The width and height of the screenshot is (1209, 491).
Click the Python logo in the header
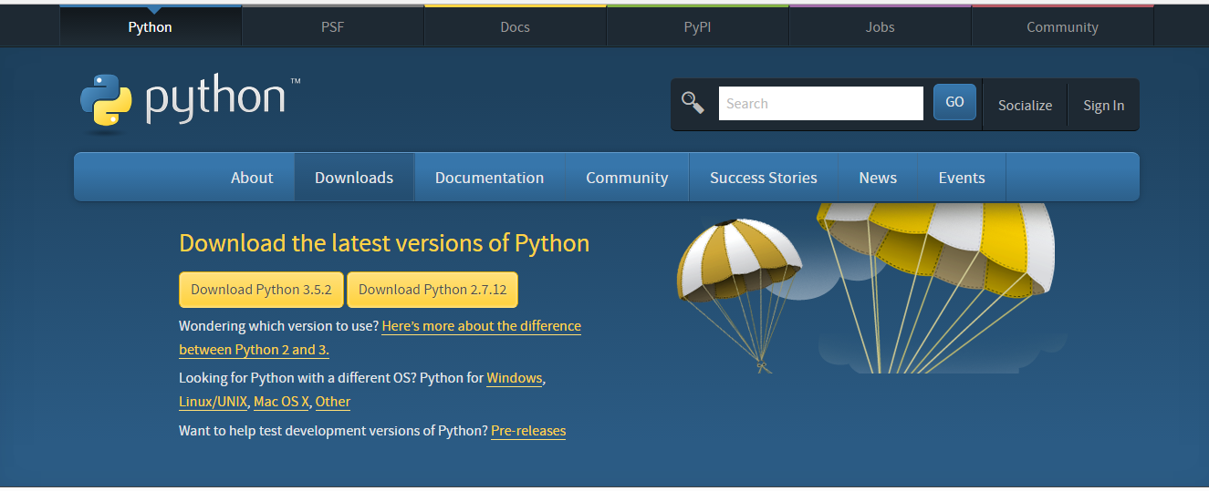tap(190, 102)
